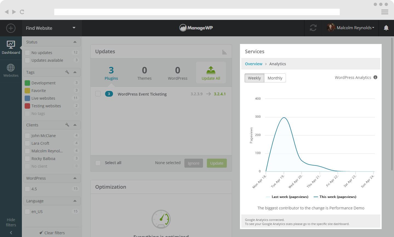The image size is (394, 237).
Task: Click the Optimization speedometer icon
Action: pos(161,219)
